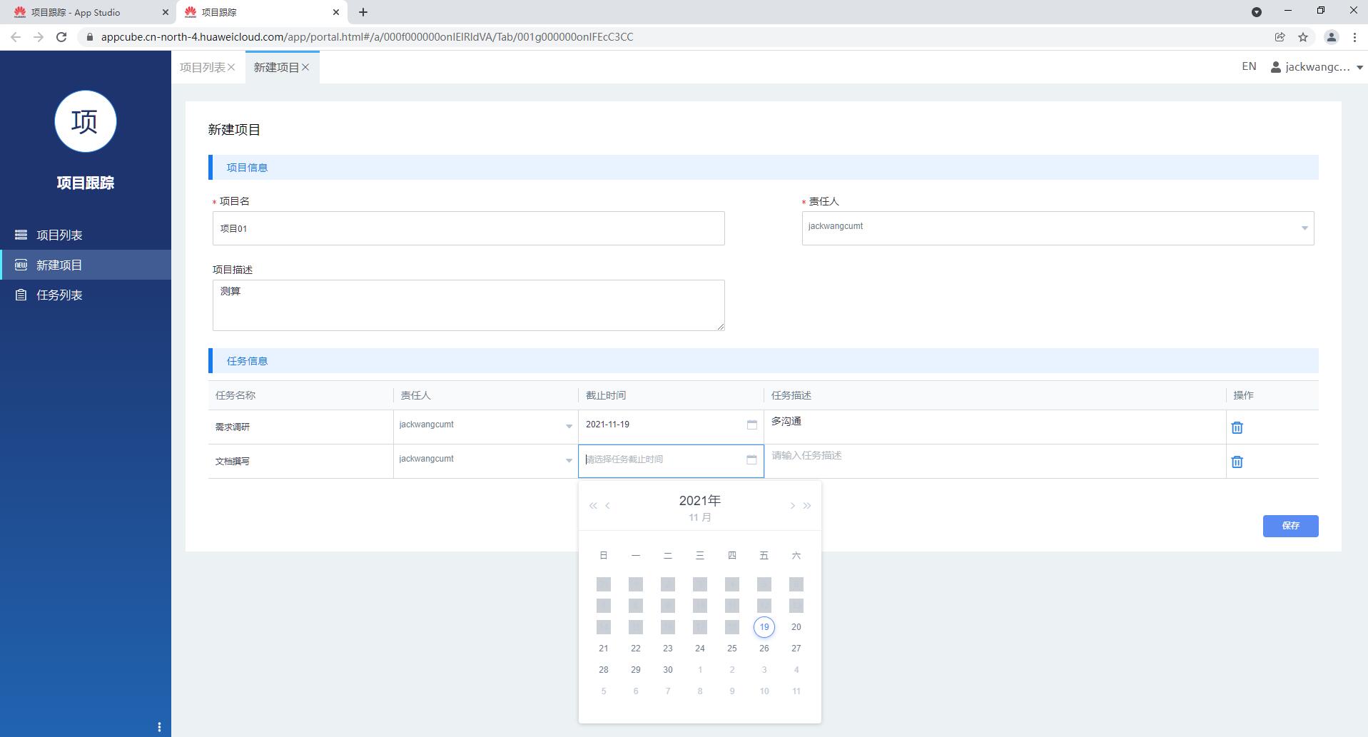Close the 新建项目 tab

point(305,67)
